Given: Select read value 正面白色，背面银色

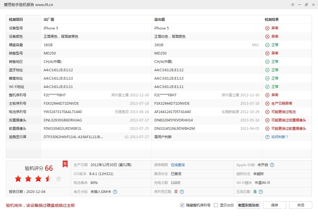Looking at the screenshot, I should (x=170, y=37).
